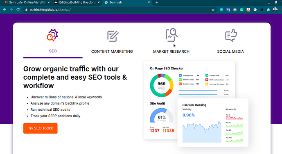Click the 'SERP Features ideas' legend item
The image size is (282, 154).
(217, 80)
